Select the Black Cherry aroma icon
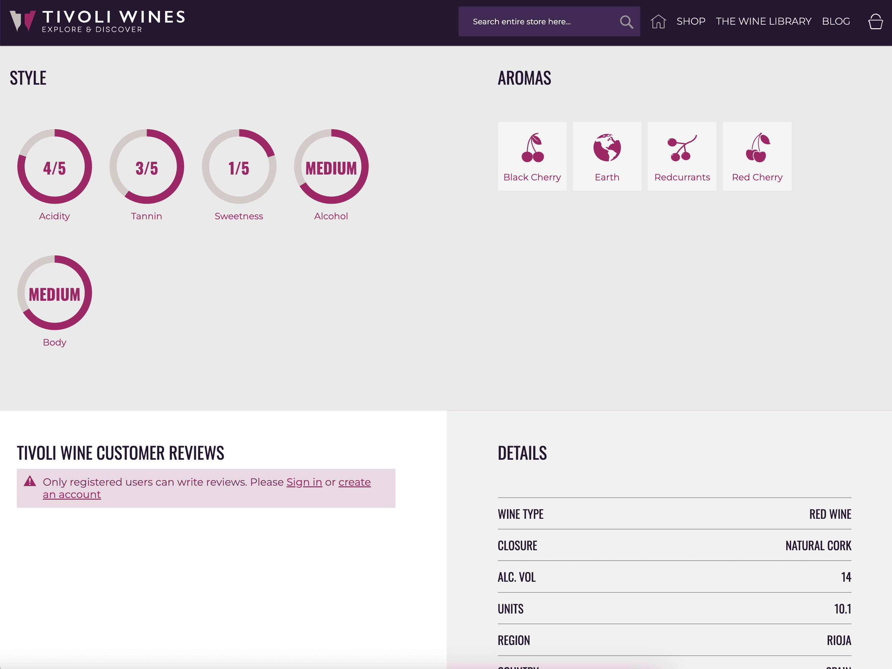The width and height of the screenshot is (892, 669). tap(532, 148)
